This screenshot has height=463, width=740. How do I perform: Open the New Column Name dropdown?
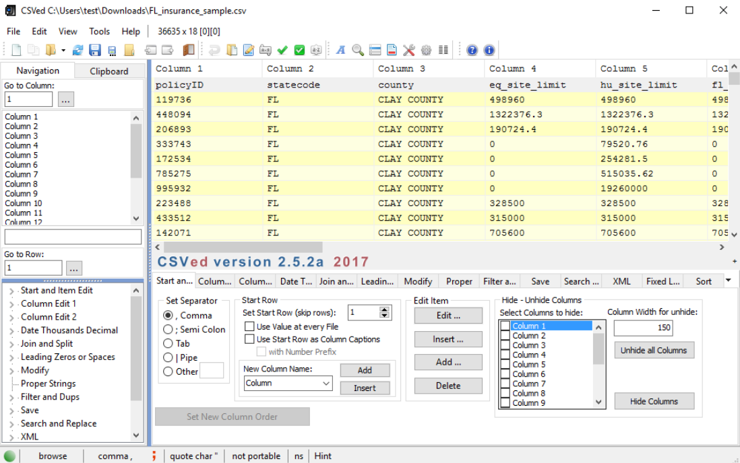[x=326, y=384]
